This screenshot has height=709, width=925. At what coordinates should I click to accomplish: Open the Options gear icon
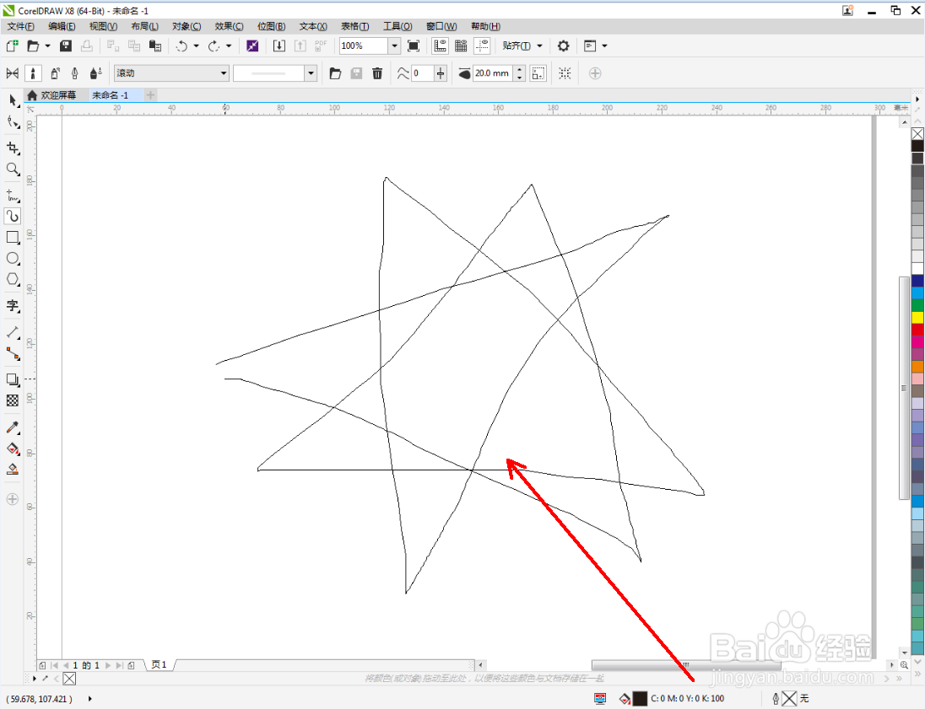click(x=564, y=46)
